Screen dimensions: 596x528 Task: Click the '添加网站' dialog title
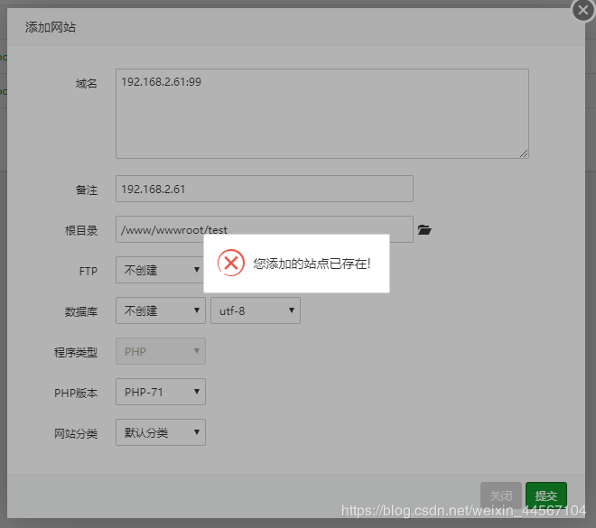(51, 27)
